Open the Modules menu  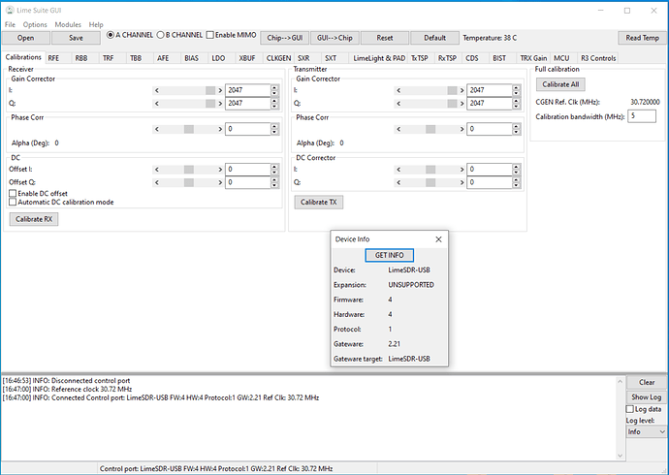pyautogui.click(x=68, y=24)
